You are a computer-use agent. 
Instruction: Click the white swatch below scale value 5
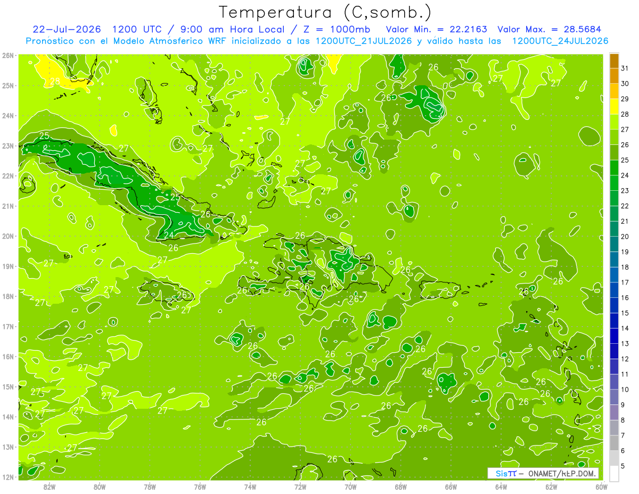tap(614, 473)
